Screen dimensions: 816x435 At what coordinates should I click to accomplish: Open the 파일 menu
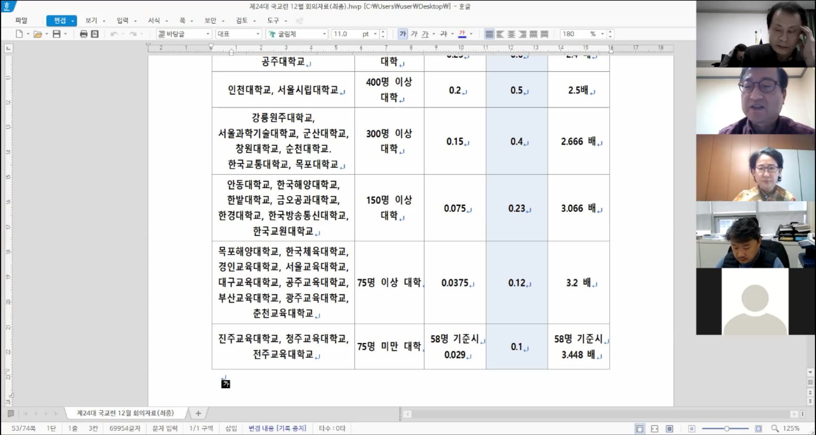[21, 21]
